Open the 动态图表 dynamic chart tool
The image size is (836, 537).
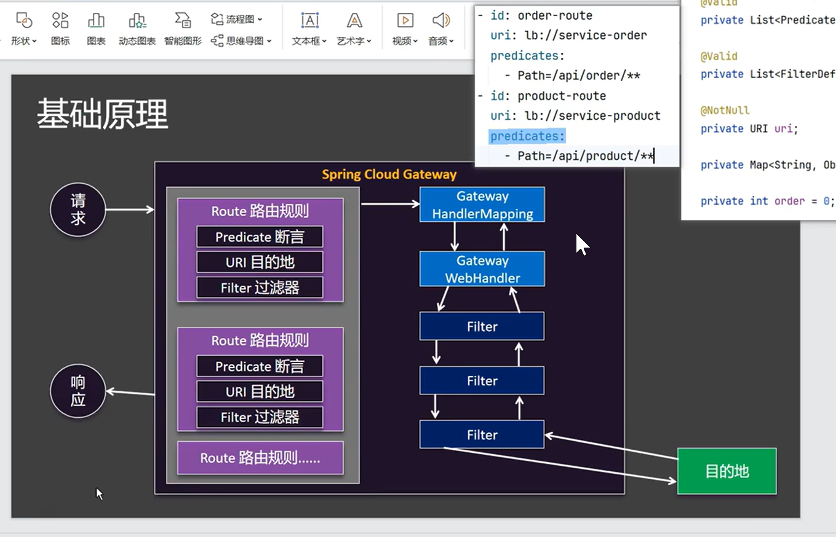(x=137, y=20)
